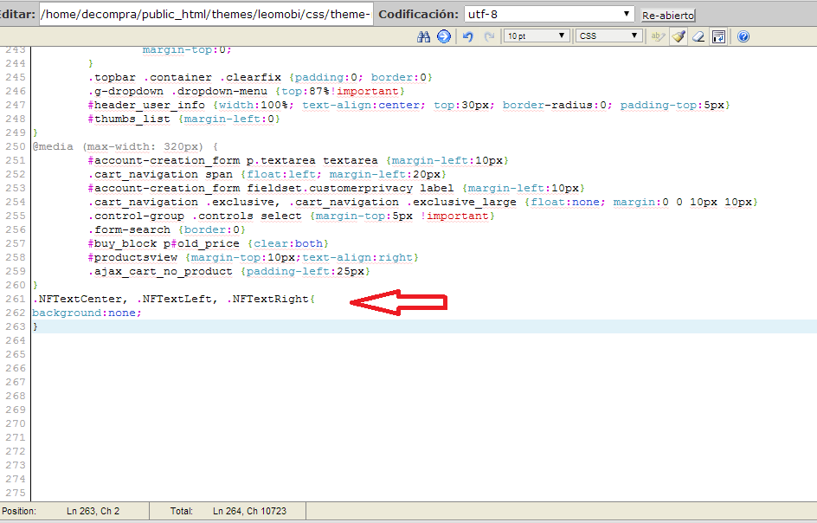Click on 'background:none;' at line 262
Screen dimensions: 817x523
tap(87, 313)
